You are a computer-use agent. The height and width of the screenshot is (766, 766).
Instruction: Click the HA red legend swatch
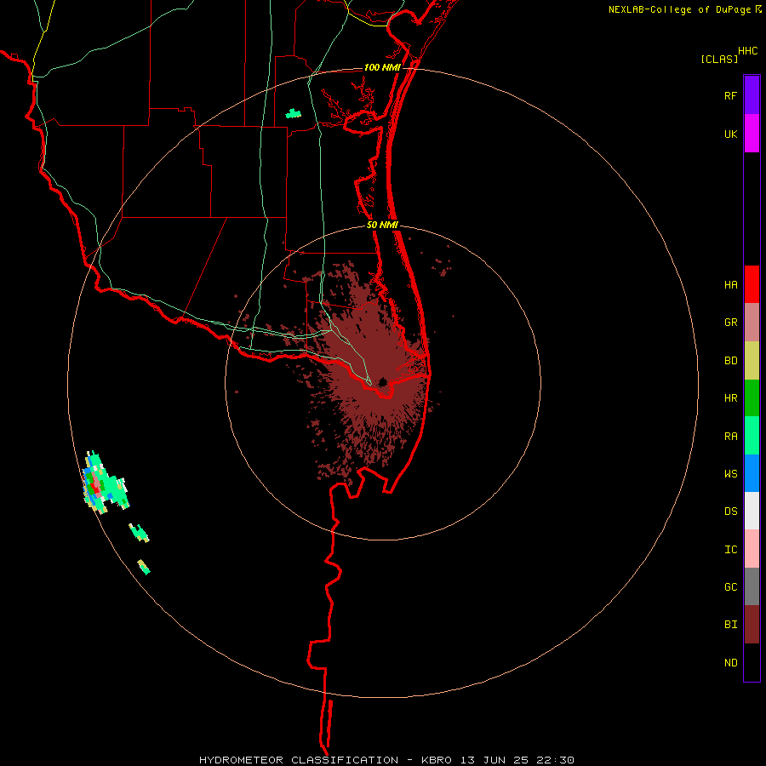pyautogui.click(x=752, y=284)
